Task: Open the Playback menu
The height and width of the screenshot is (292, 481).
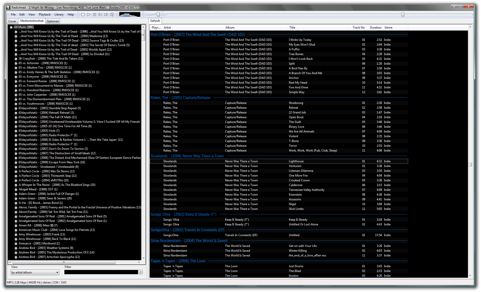Action: point(45,15)
